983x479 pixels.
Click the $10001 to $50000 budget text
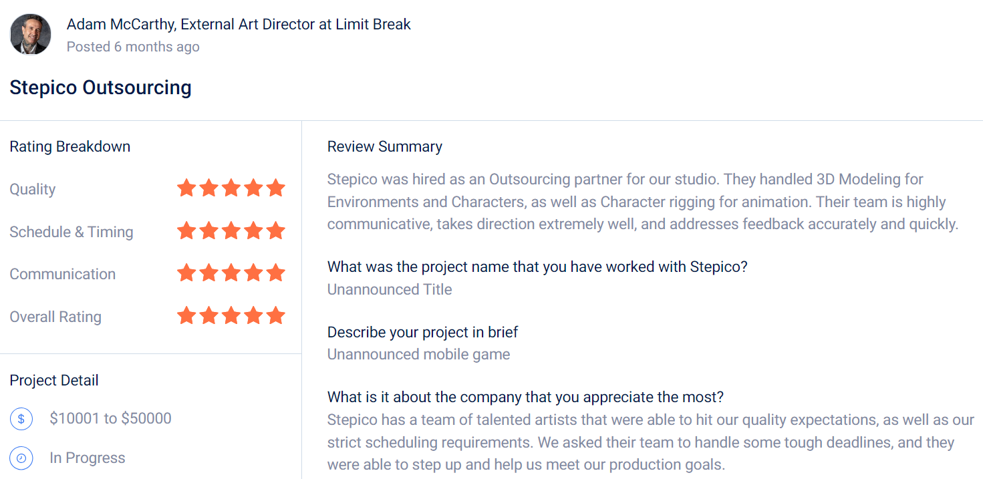click(111, 419)
